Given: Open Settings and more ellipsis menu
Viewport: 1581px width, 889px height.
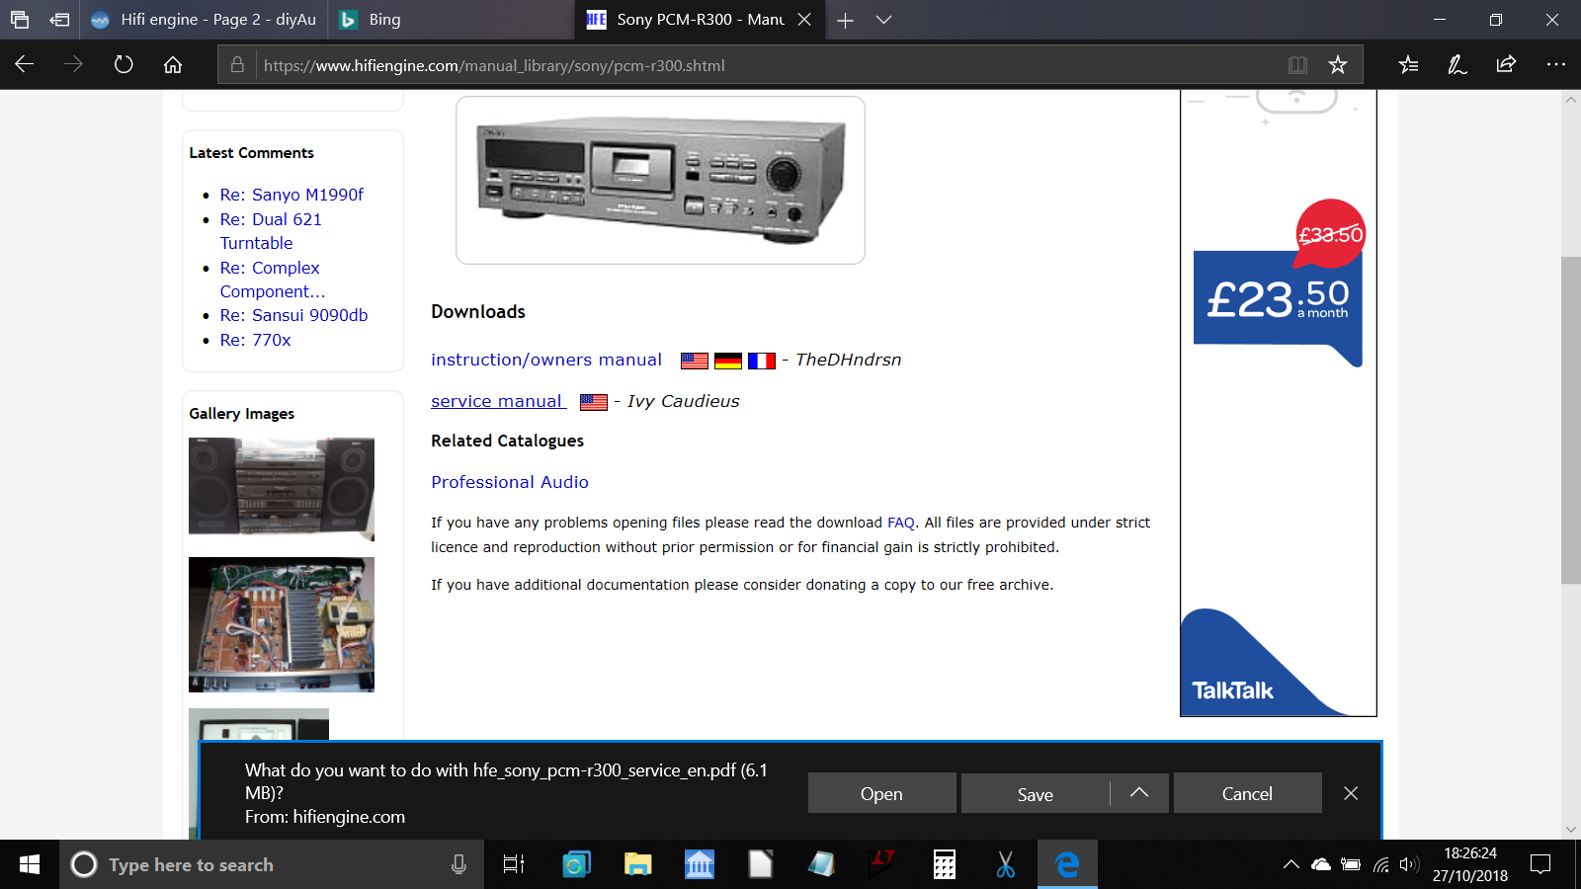Looking at the screenshot, I should point(1556,65).
